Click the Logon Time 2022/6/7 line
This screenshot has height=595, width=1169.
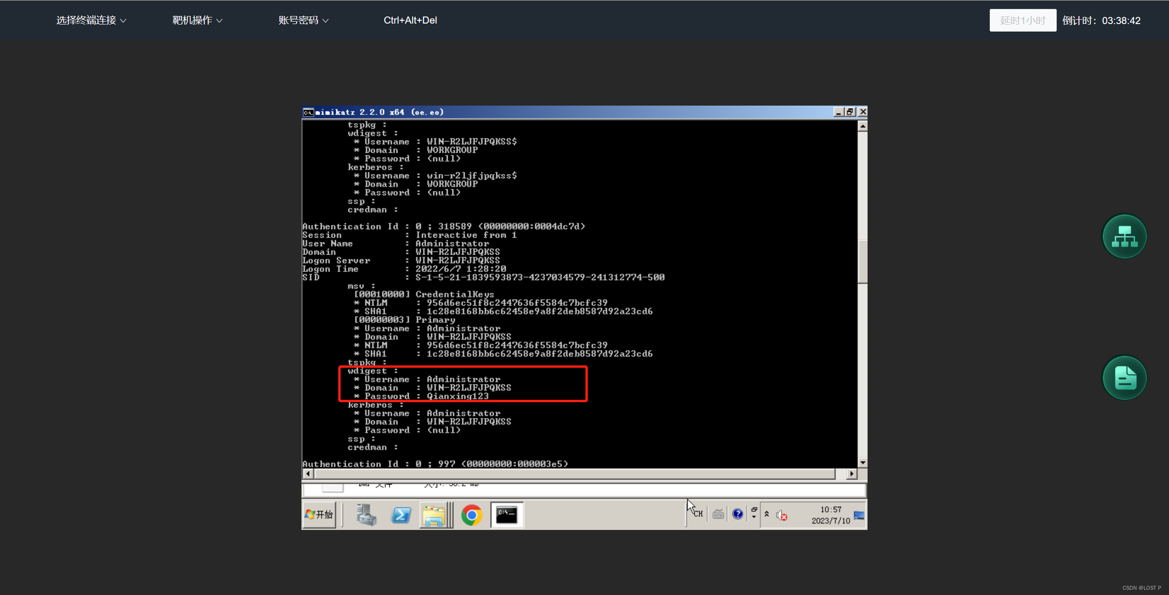[x=404, y=269]
